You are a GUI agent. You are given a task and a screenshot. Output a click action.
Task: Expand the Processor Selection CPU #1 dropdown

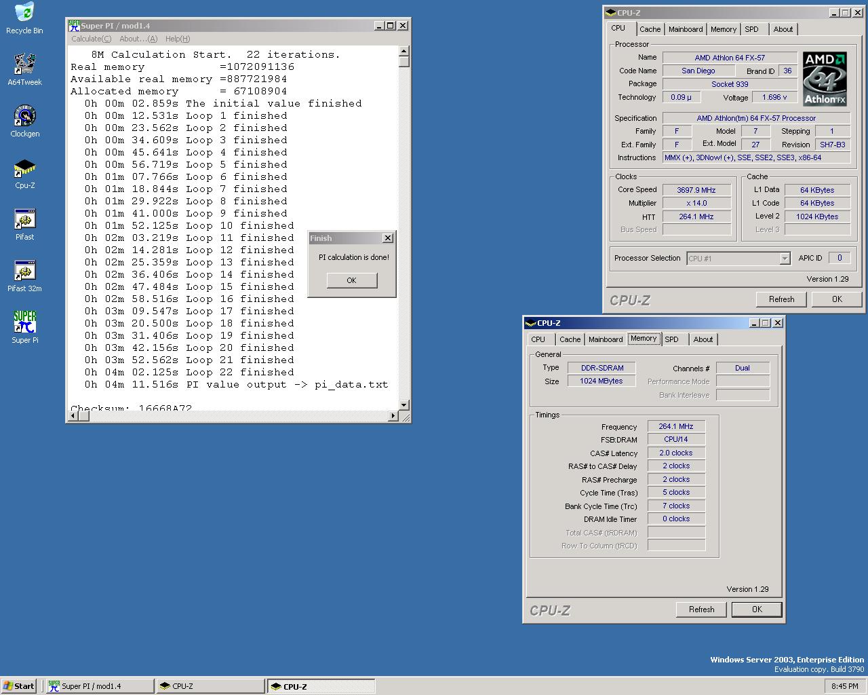(x=785, y=259)
